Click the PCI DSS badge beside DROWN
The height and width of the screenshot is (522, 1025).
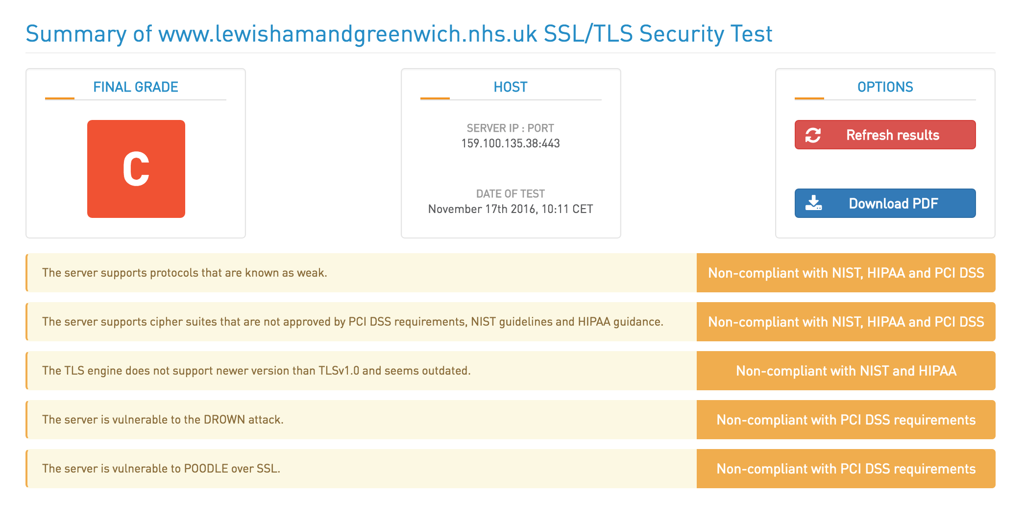click(x=846, y=420)
